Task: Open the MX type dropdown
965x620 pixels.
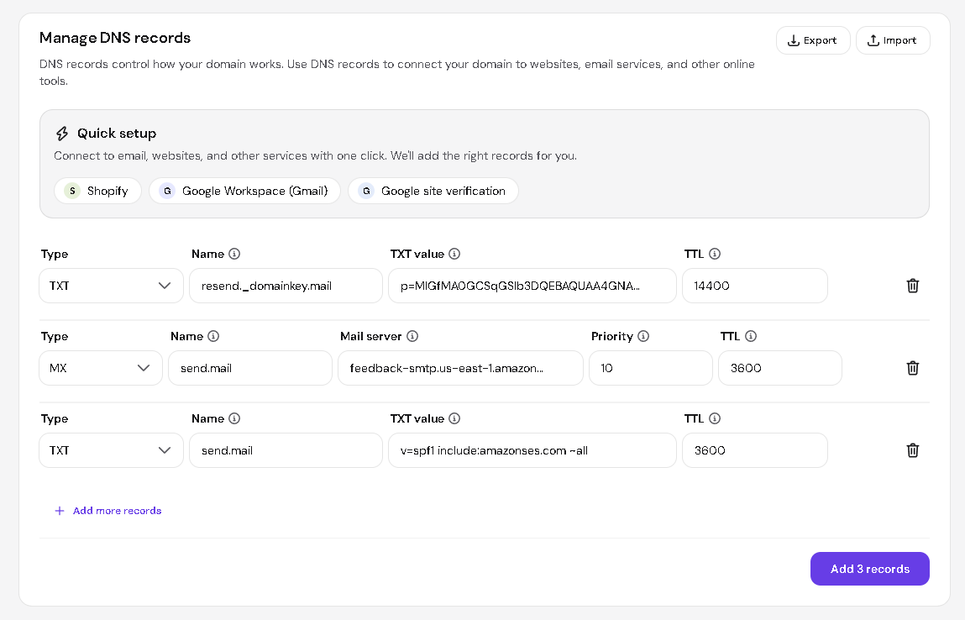Action: tap(101, 368)
